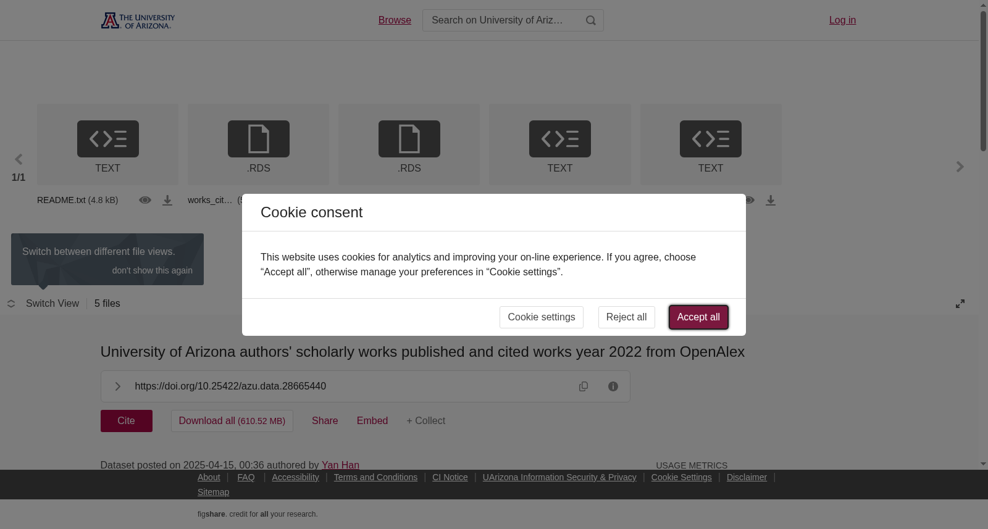Accept all cookies

698,317
